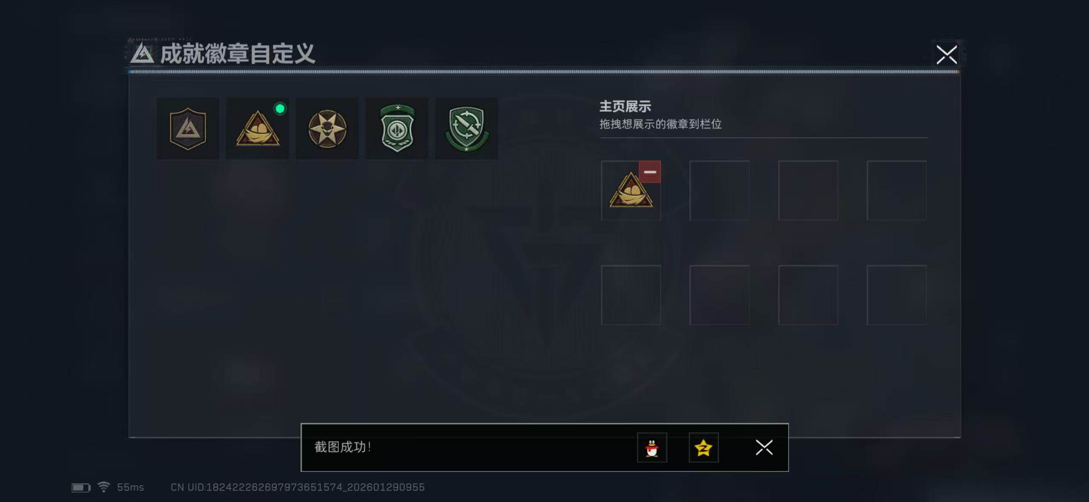Tap the Wi-Fi latency status indicator

tap(121, 487)
